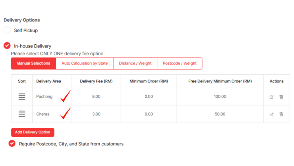Open the Auto Calculation by State tab
This screenshot has height=166, width=294.
coord(84,63)
